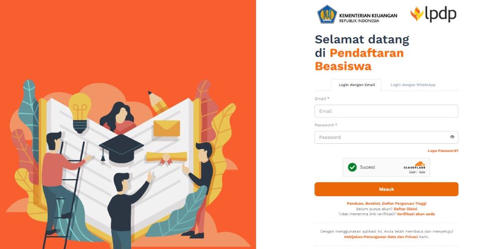This screenshot has width=478, height=249.
Task: Open the Verifikasi akun anda link
Action: pos(416,214)
